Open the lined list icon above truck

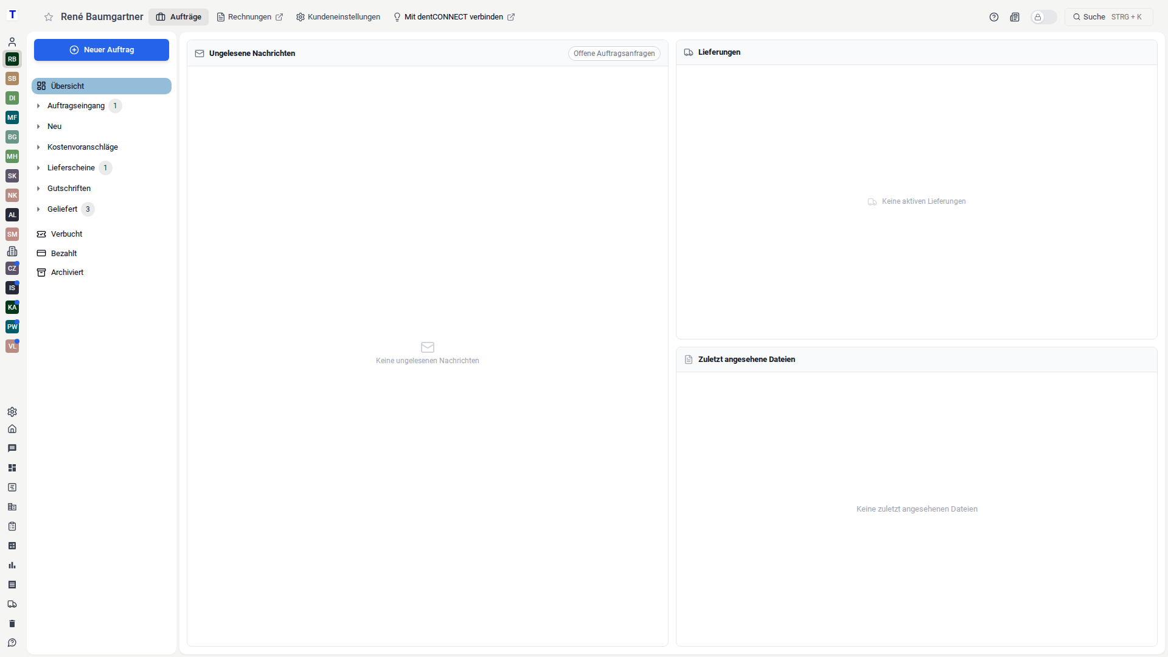12,585
